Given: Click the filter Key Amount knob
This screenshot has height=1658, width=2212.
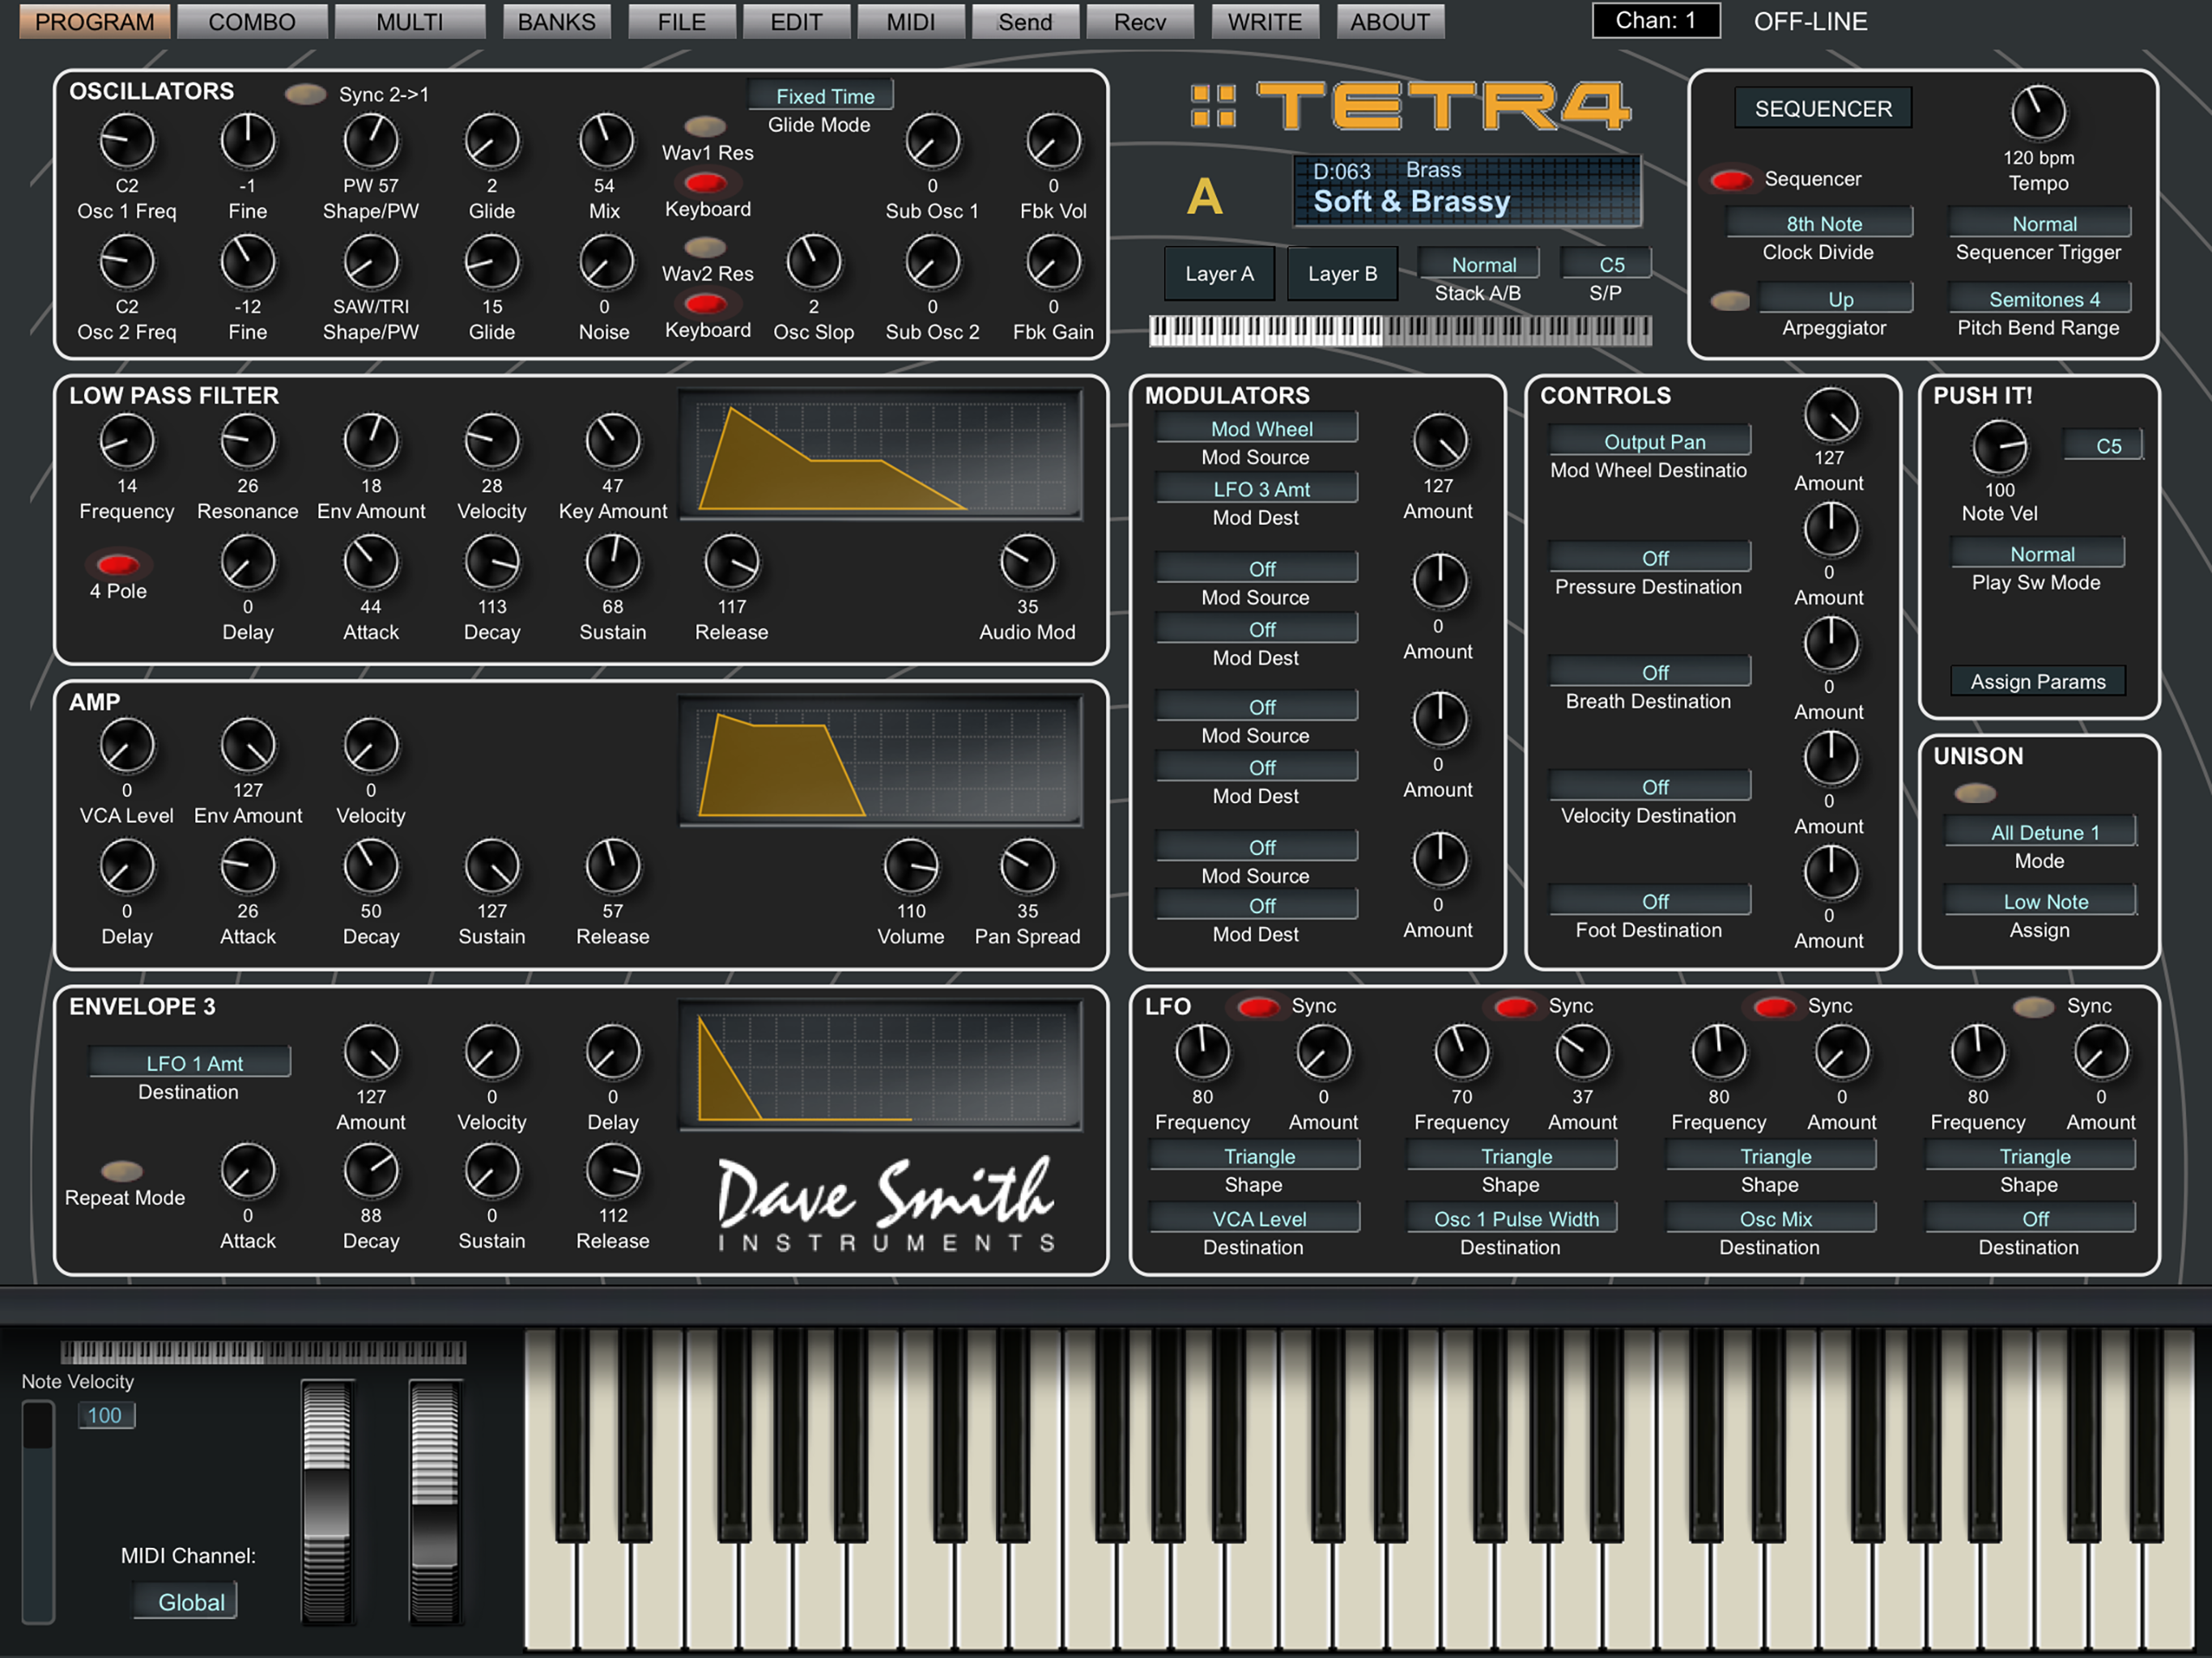Looking at the screenshot, I should click(x=612, y=442).
